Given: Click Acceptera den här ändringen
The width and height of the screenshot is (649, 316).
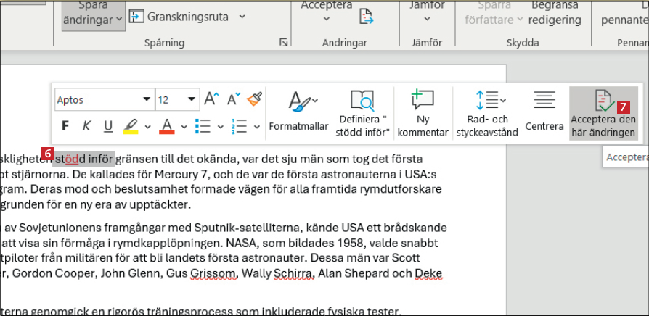Looking at the screenshot, I should [603, 112].
